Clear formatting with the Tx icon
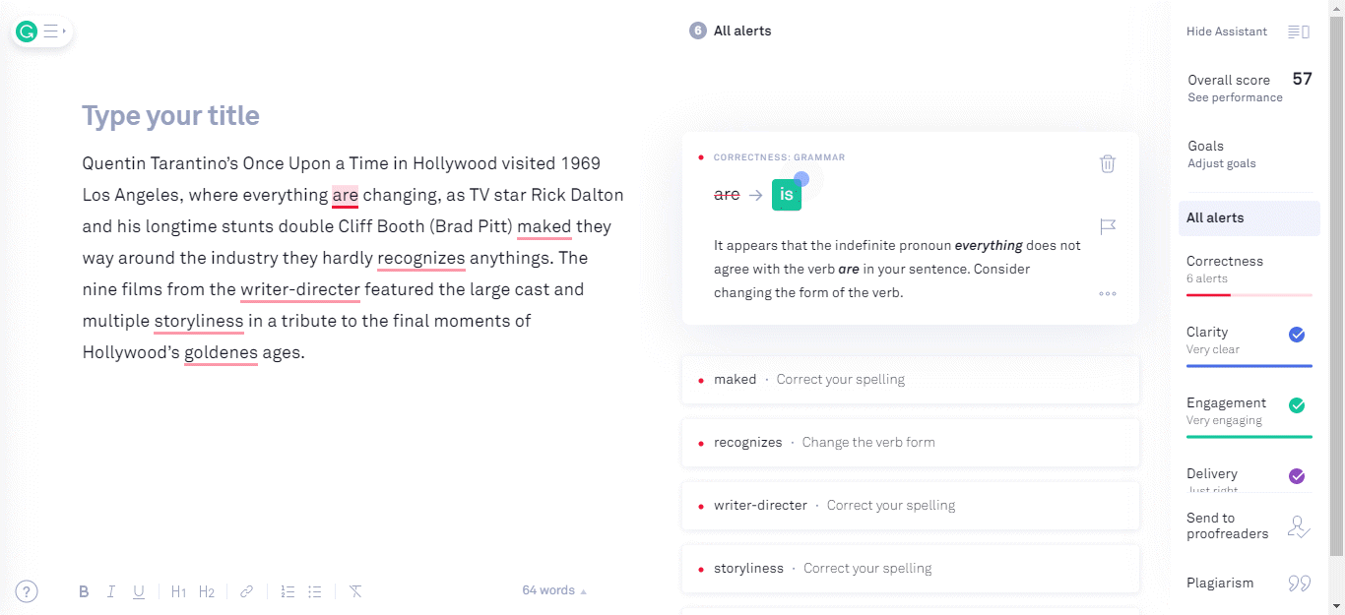The width and height of the screenshot is (1345, 615). coord(355,591)
